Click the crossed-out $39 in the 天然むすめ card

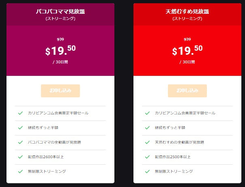(187, 39)
